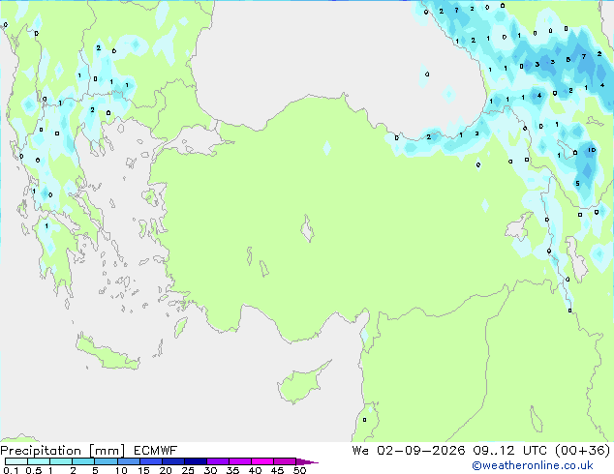
Task: Click the 2 mm legend swatch
Action: click(x=83, y=461)
